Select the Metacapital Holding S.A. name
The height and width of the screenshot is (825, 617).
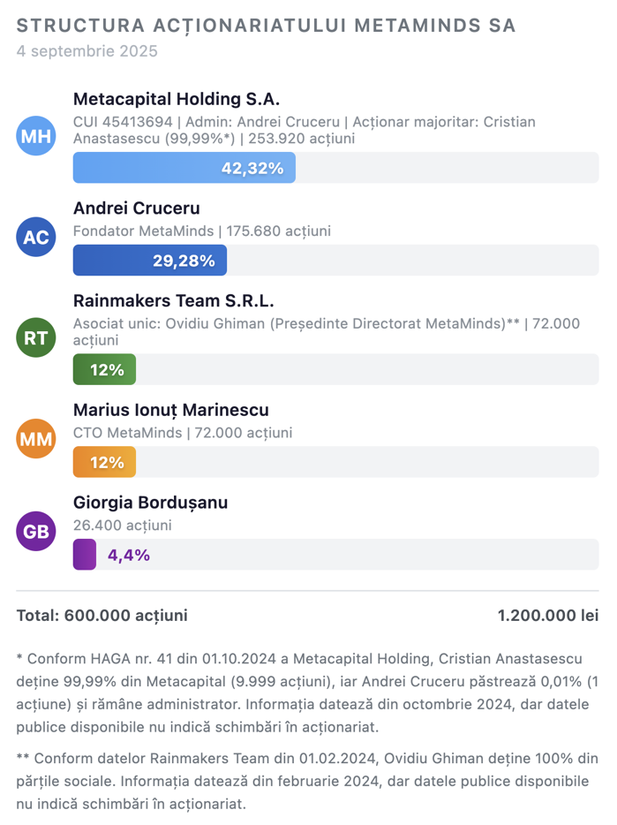176,99
